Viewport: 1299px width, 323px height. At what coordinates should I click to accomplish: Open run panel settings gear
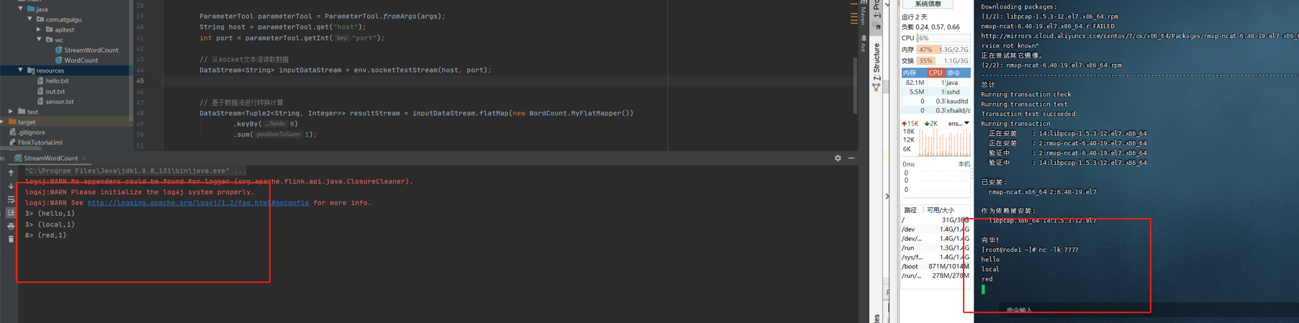point(838,158)
